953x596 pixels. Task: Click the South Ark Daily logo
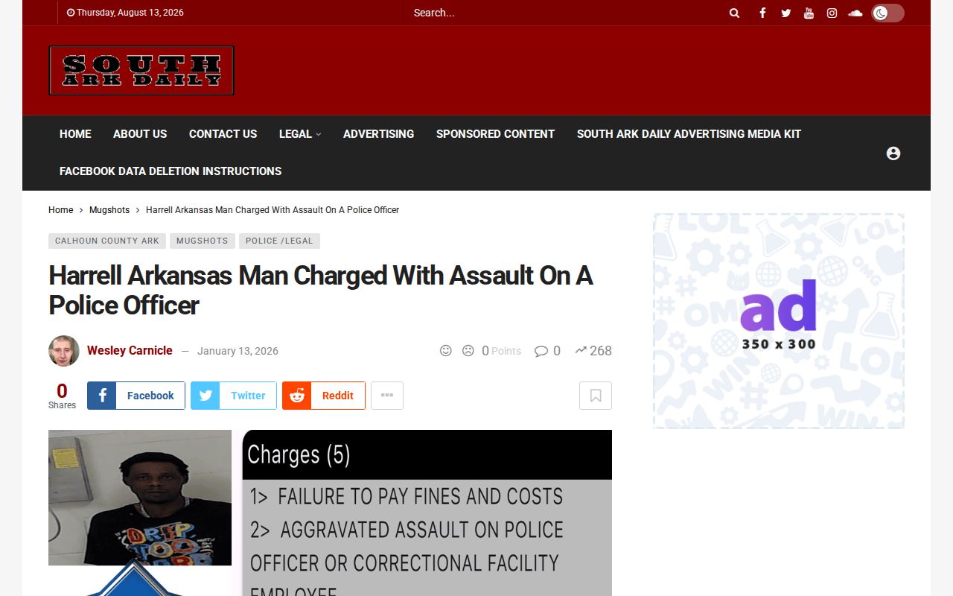pyautogui.click(x=141, y=70)
